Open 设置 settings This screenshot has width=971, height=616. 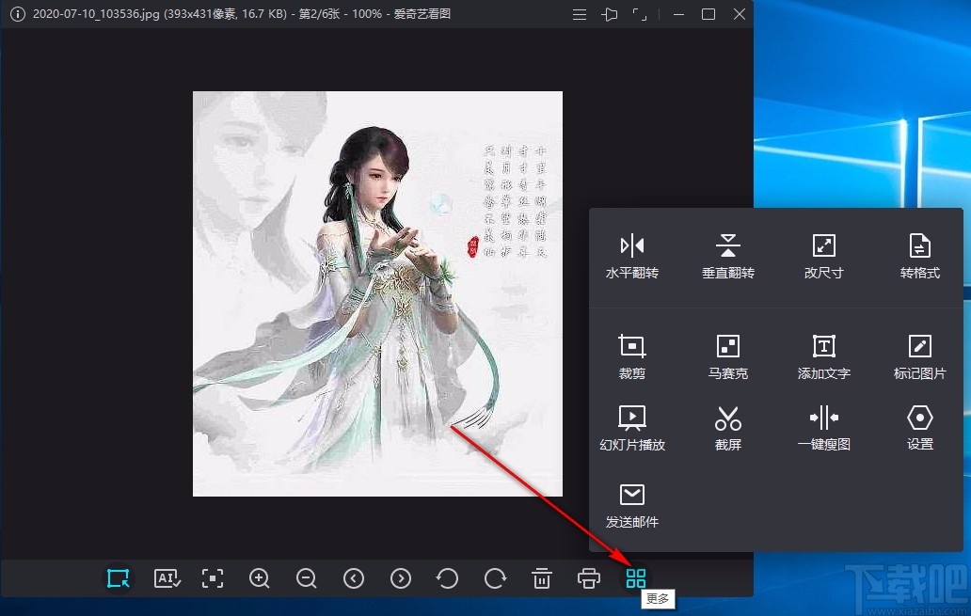pyautogui.click(x=918, y=426)
